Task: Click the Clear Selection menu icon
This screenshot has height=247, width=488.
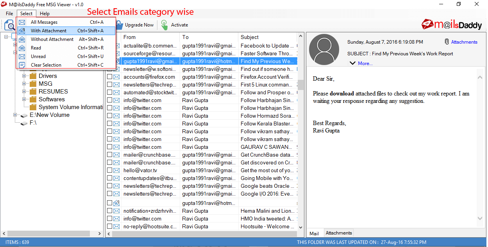Action: click(22, 65)
